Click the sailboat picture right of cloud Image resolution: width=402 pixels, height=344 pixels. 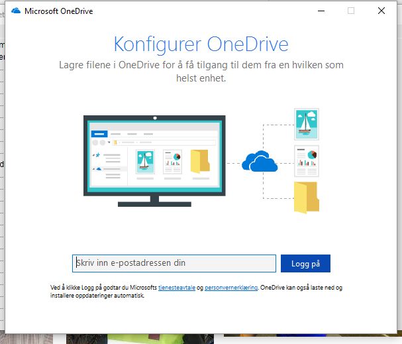point(307,125)
